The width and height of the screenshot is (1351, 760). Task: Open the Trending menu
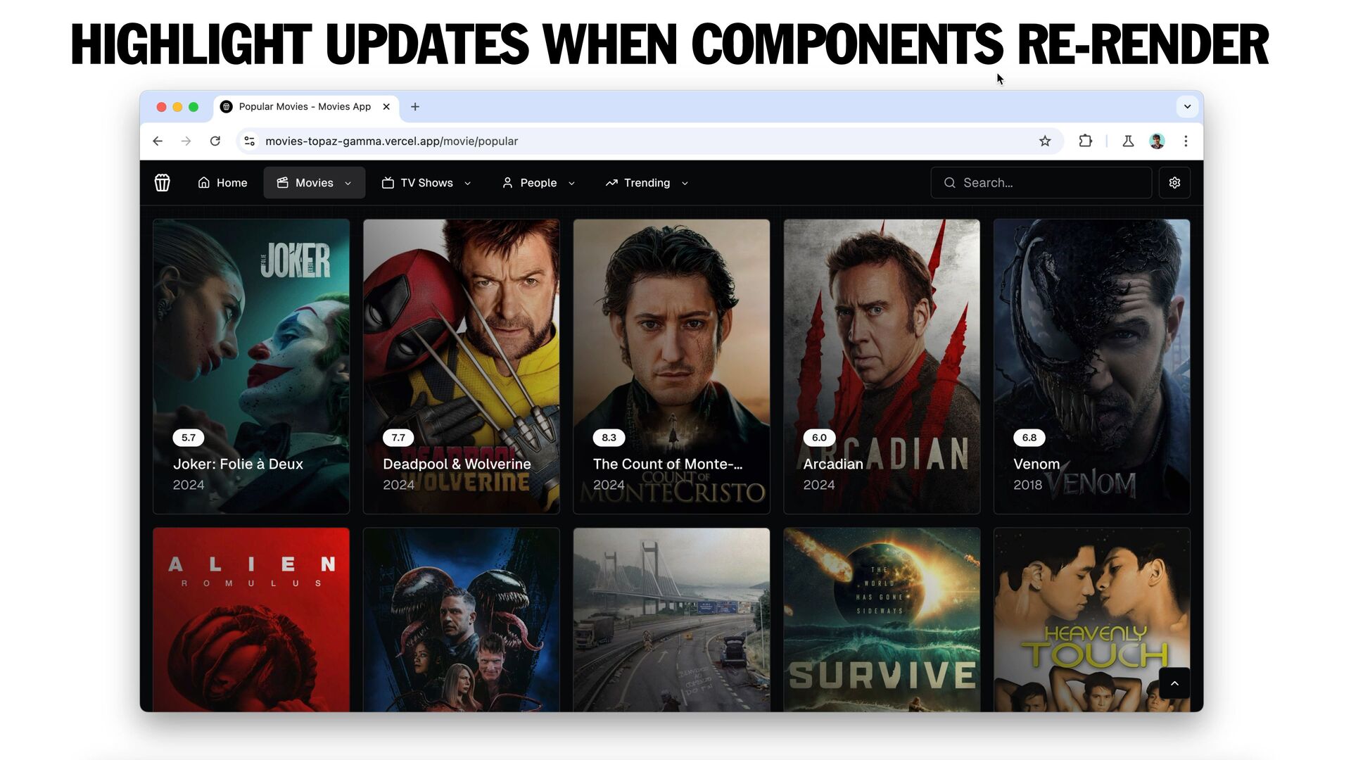pos(647,183)
